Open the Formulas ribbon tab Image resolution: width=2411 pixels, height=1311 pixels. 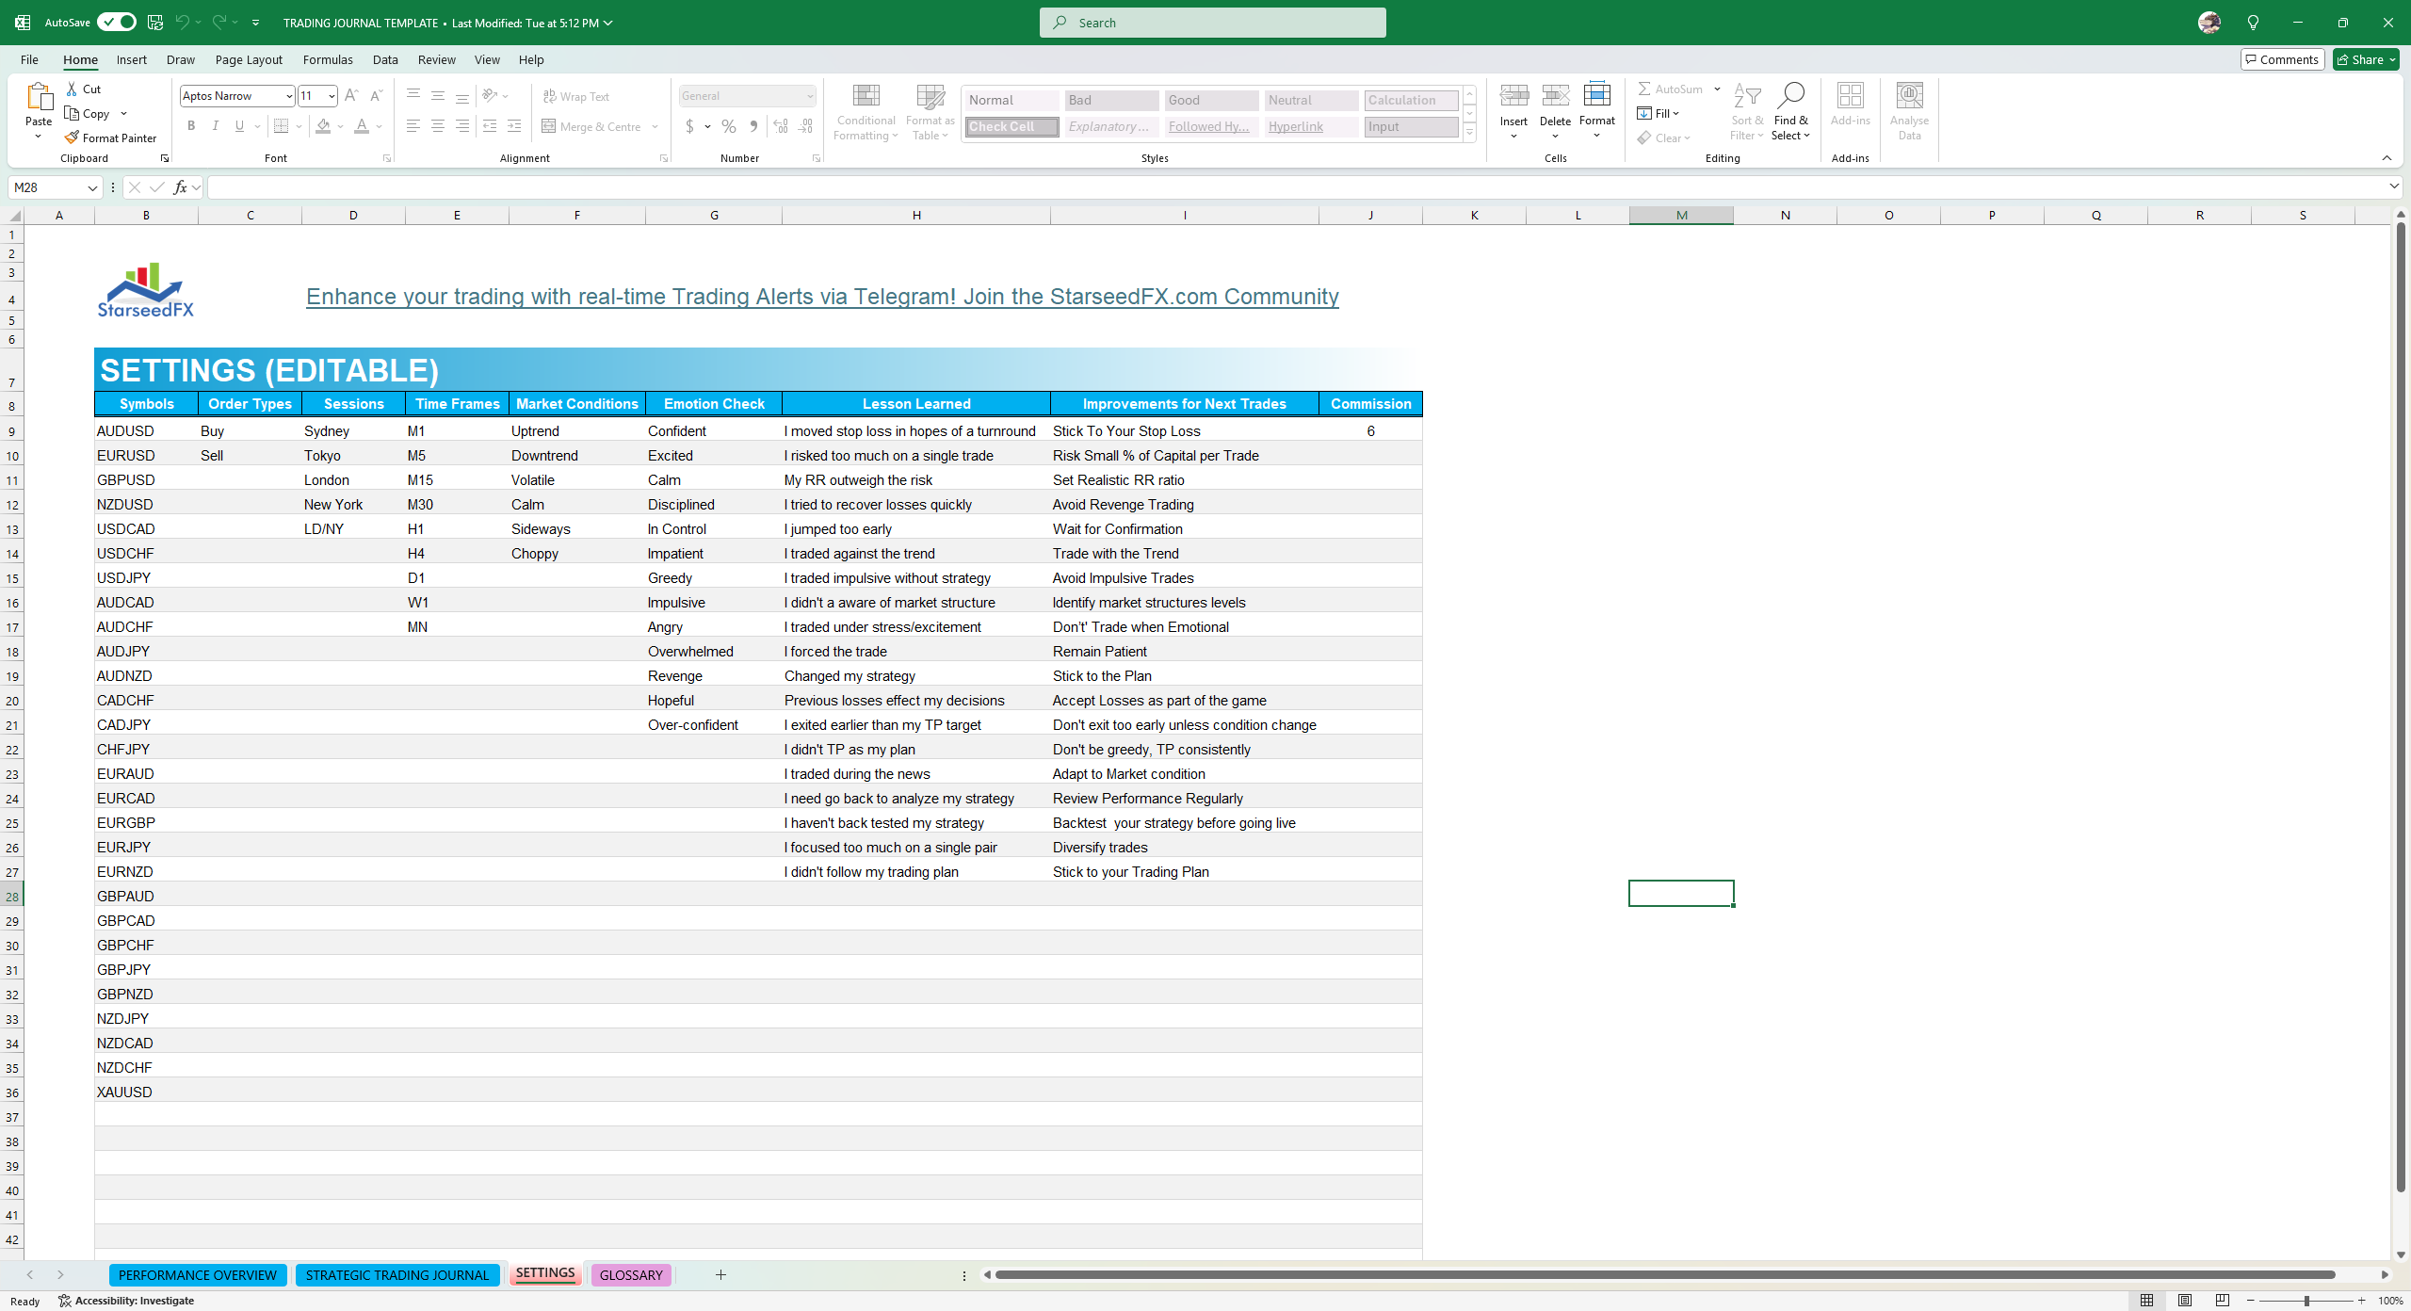click(328, 59)
